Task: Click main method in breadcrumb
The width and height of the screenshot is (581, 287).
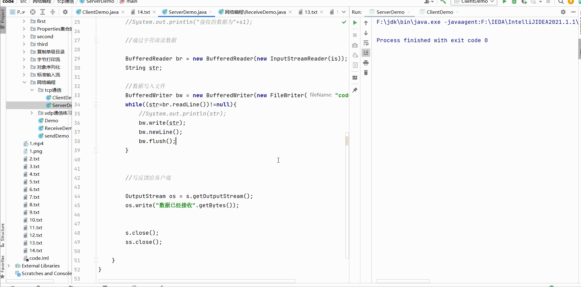Action: (132, 2)
